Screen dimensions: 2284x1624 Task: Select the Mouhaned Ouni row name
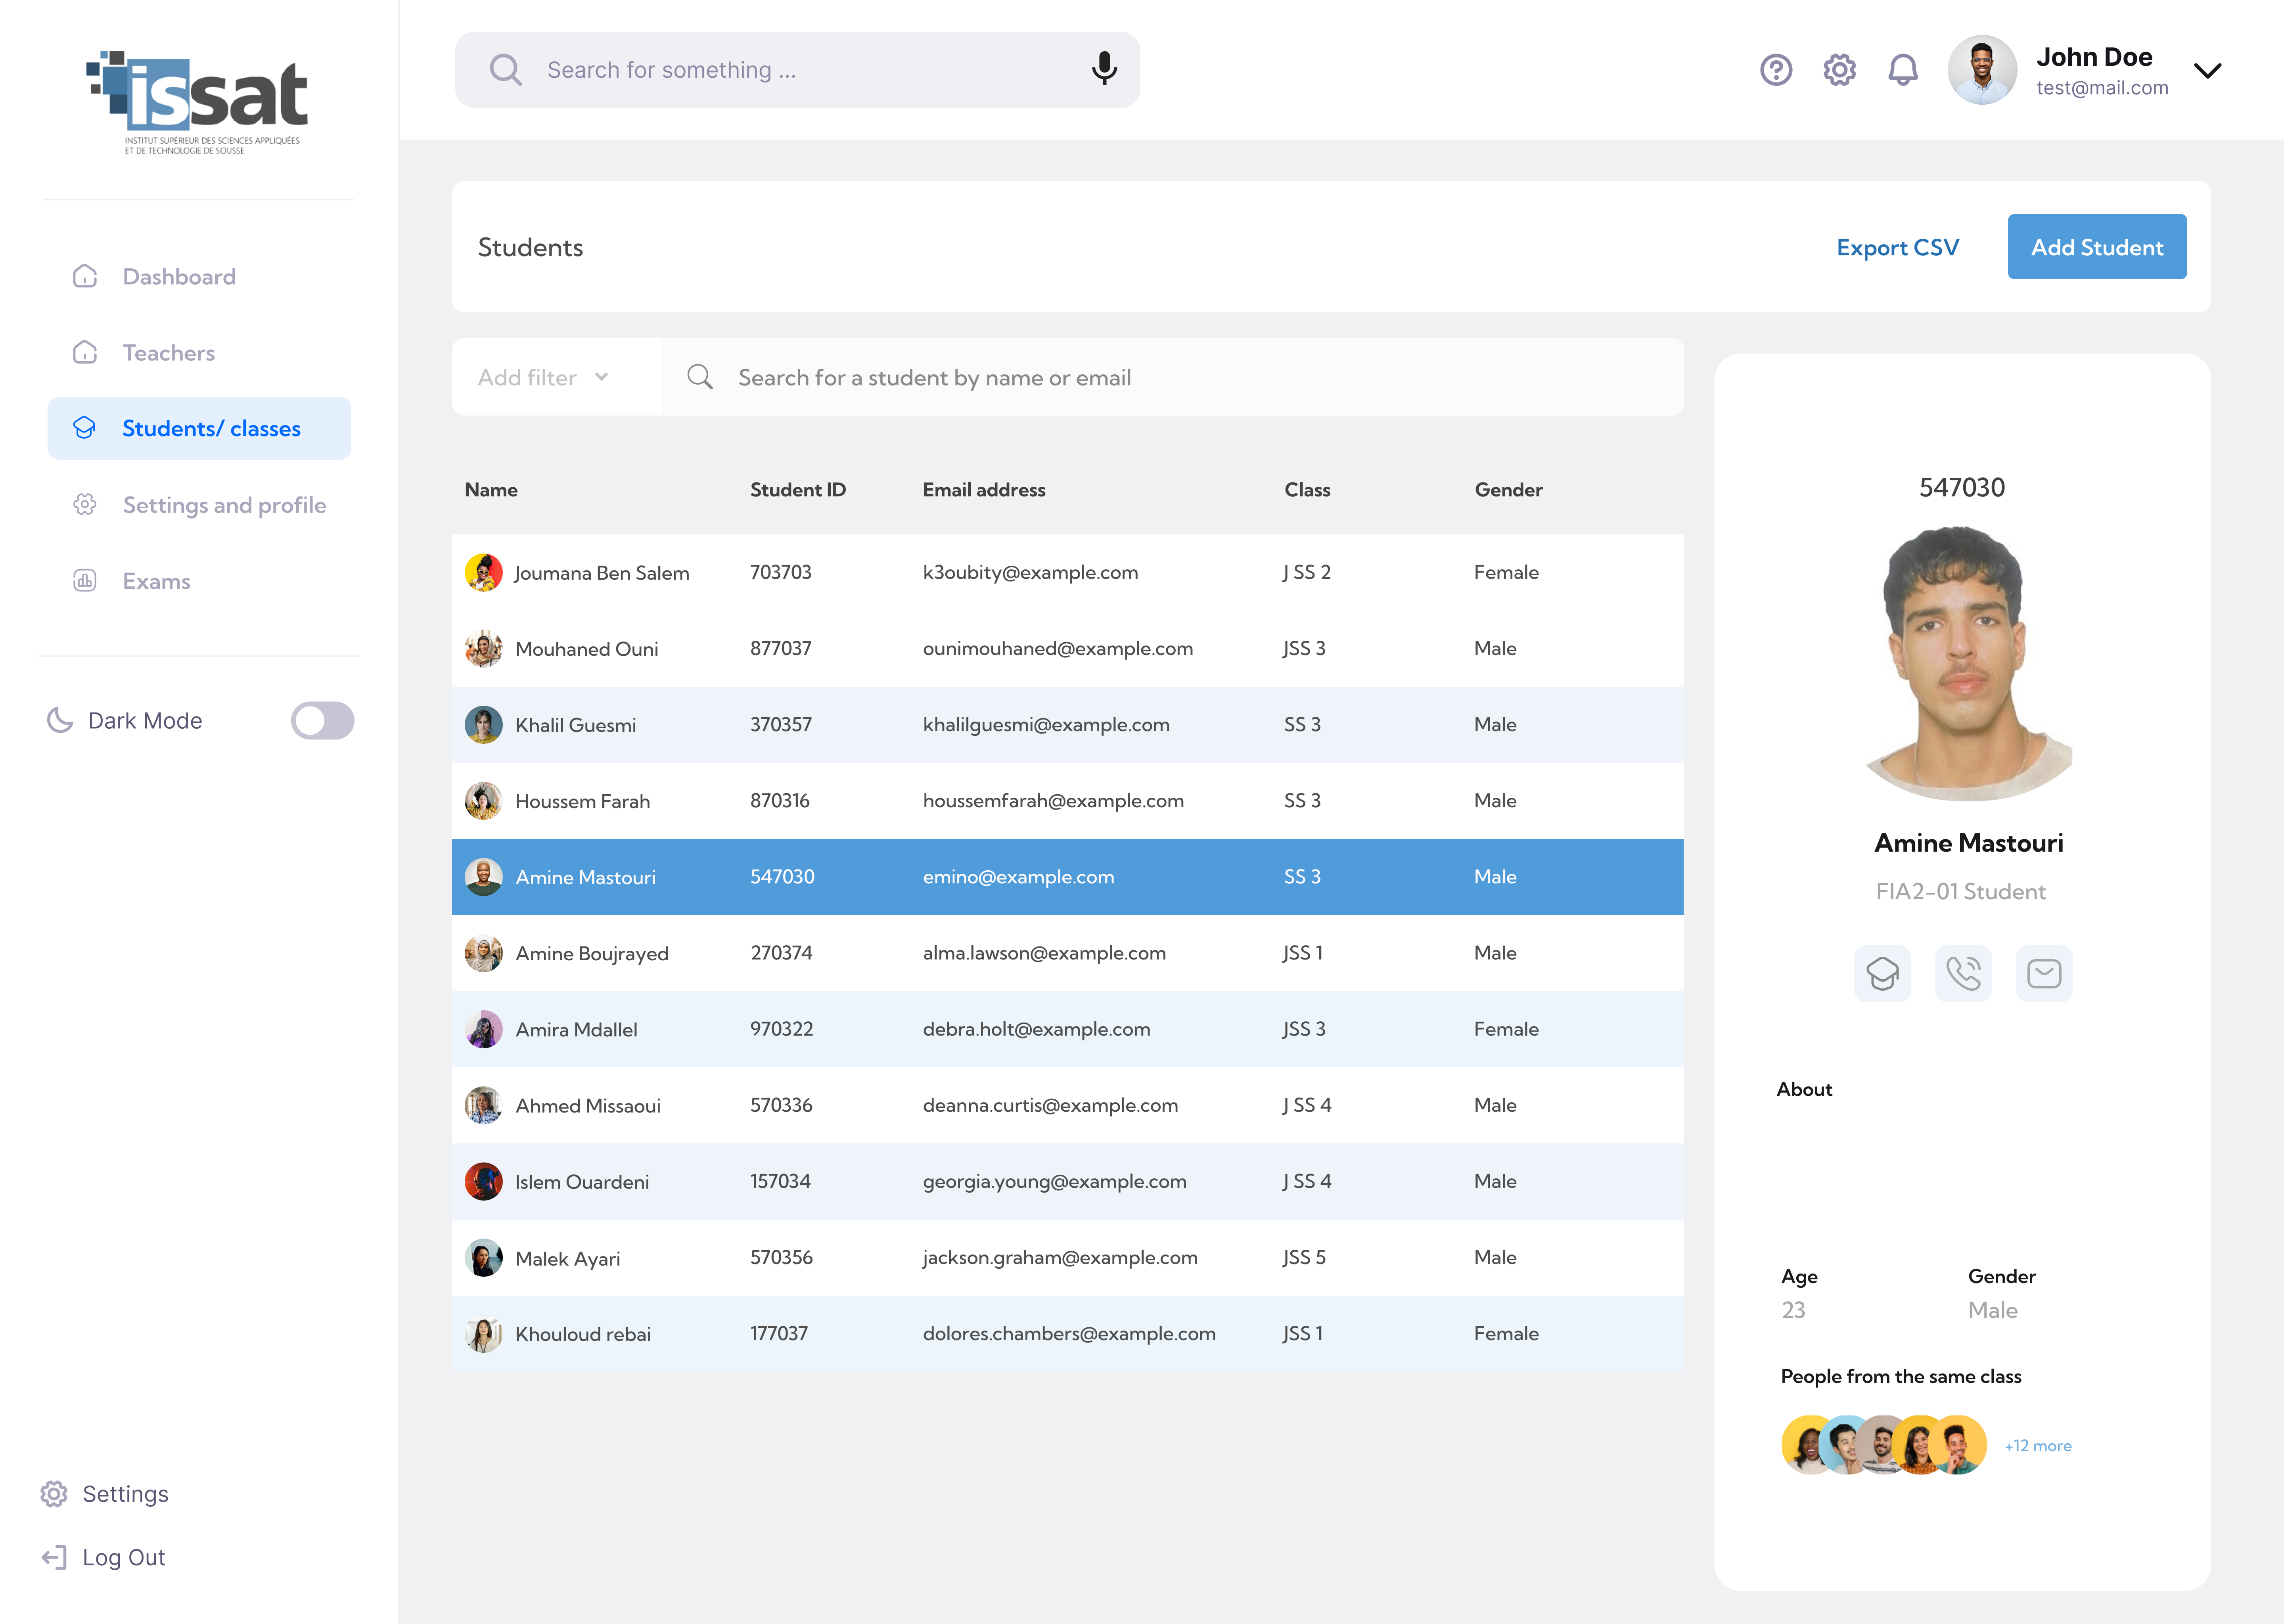tap(587, 649)
